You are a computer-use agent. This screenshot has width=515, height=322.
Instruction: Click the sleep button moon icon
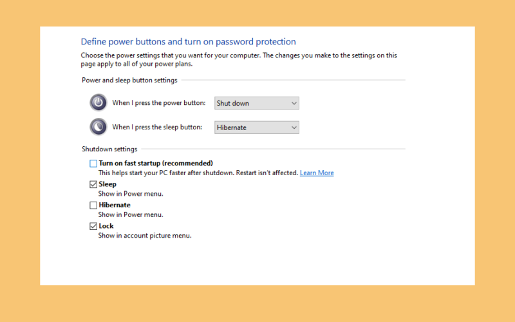(98, 127)
